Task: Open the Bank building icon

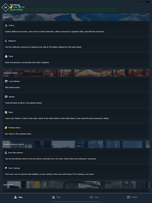Action: 6,112
